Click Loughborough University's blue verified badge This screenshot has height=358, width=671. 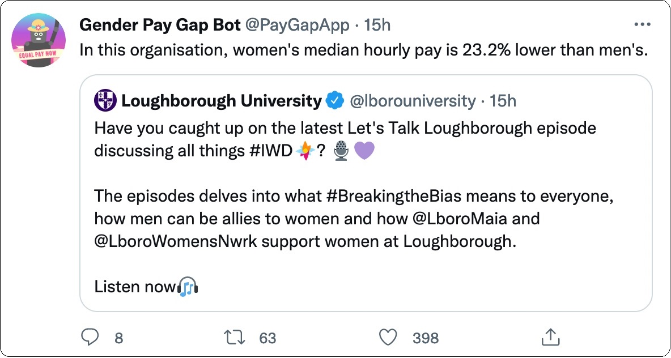[x=334, y=100]
